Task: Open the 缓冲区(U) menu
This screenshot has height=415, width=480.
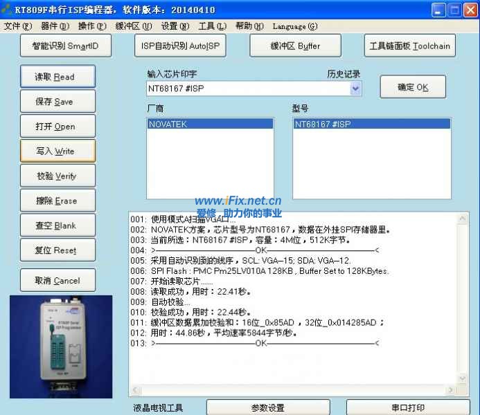Action: pos(134,26)
